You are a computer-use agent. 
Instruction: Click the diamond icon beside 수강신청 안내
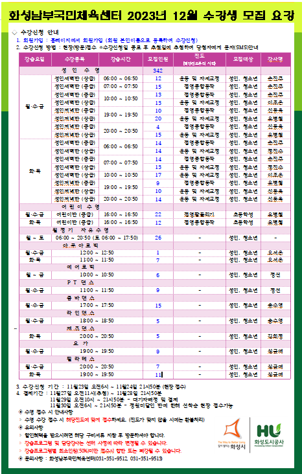(x=14, y=32)
